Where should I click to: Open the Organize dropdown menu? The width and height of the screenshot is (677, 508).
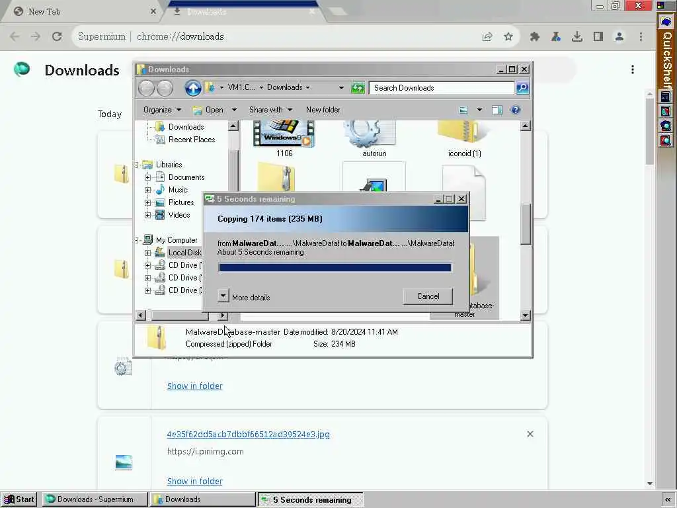pos(162,110)
